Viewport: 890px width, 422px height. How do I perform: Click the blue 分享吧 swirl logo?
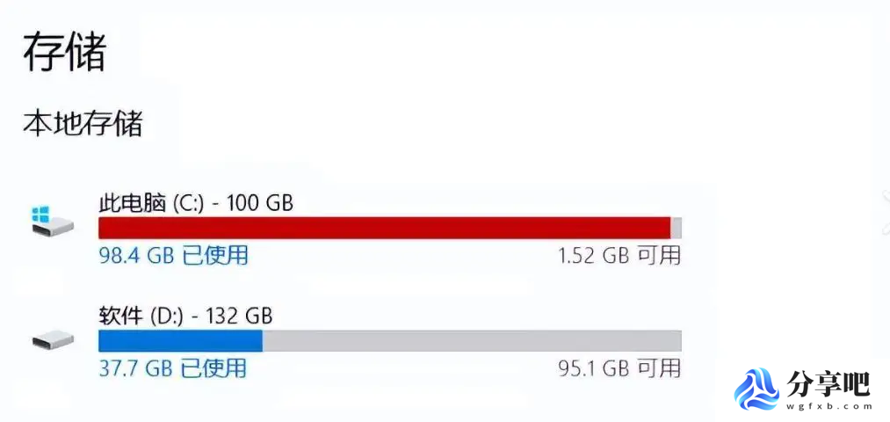coord(756,389)
